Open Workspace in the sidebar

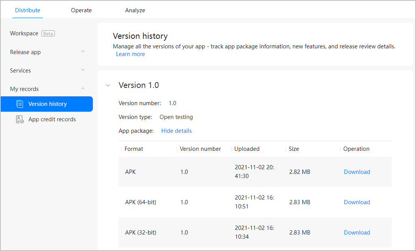(x=24, y=33)
